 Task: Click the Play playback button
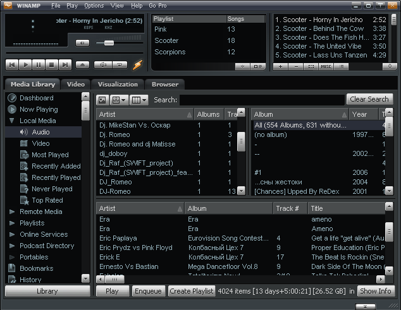click(25, 64)
